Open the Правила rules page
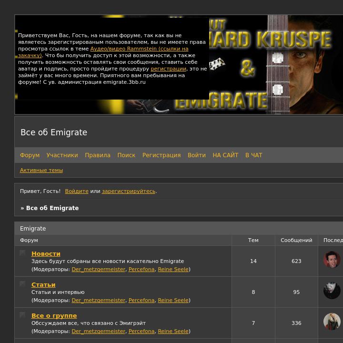This screenshot has height=343, width=343. [x=98, y=155]
